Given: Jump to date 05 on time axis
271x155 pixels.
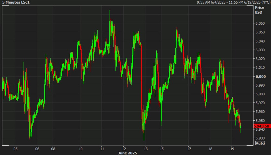Looking at the screenshot, I should [16, 148].
